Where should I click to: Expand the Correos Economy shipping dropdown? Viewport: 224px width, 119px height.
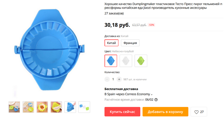pyautogui.click(x=129, y=94)
